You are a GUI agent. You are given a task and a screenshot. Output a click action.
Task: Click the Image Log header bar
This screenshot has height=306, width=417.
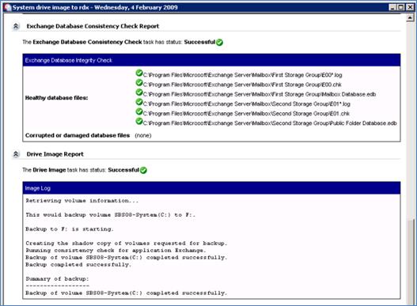211,188
